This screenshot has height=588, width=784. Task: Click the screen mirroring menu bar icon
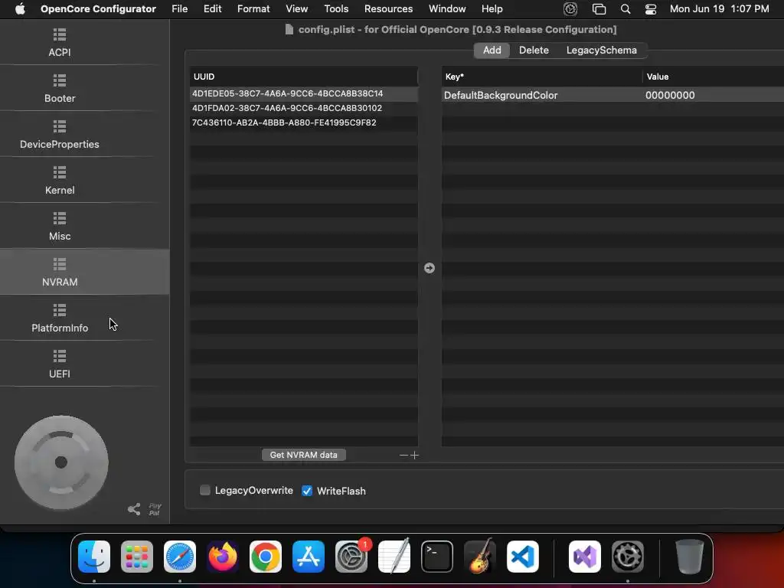pos(599,9)
